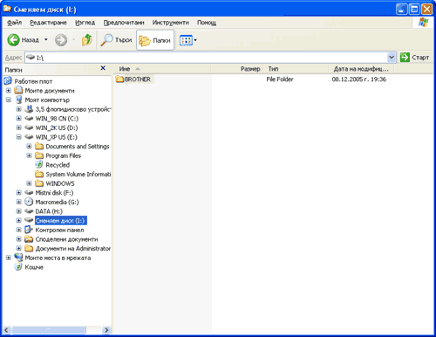Click WIN_98 CN (C:) drive icon

click(x=29, y=119)
